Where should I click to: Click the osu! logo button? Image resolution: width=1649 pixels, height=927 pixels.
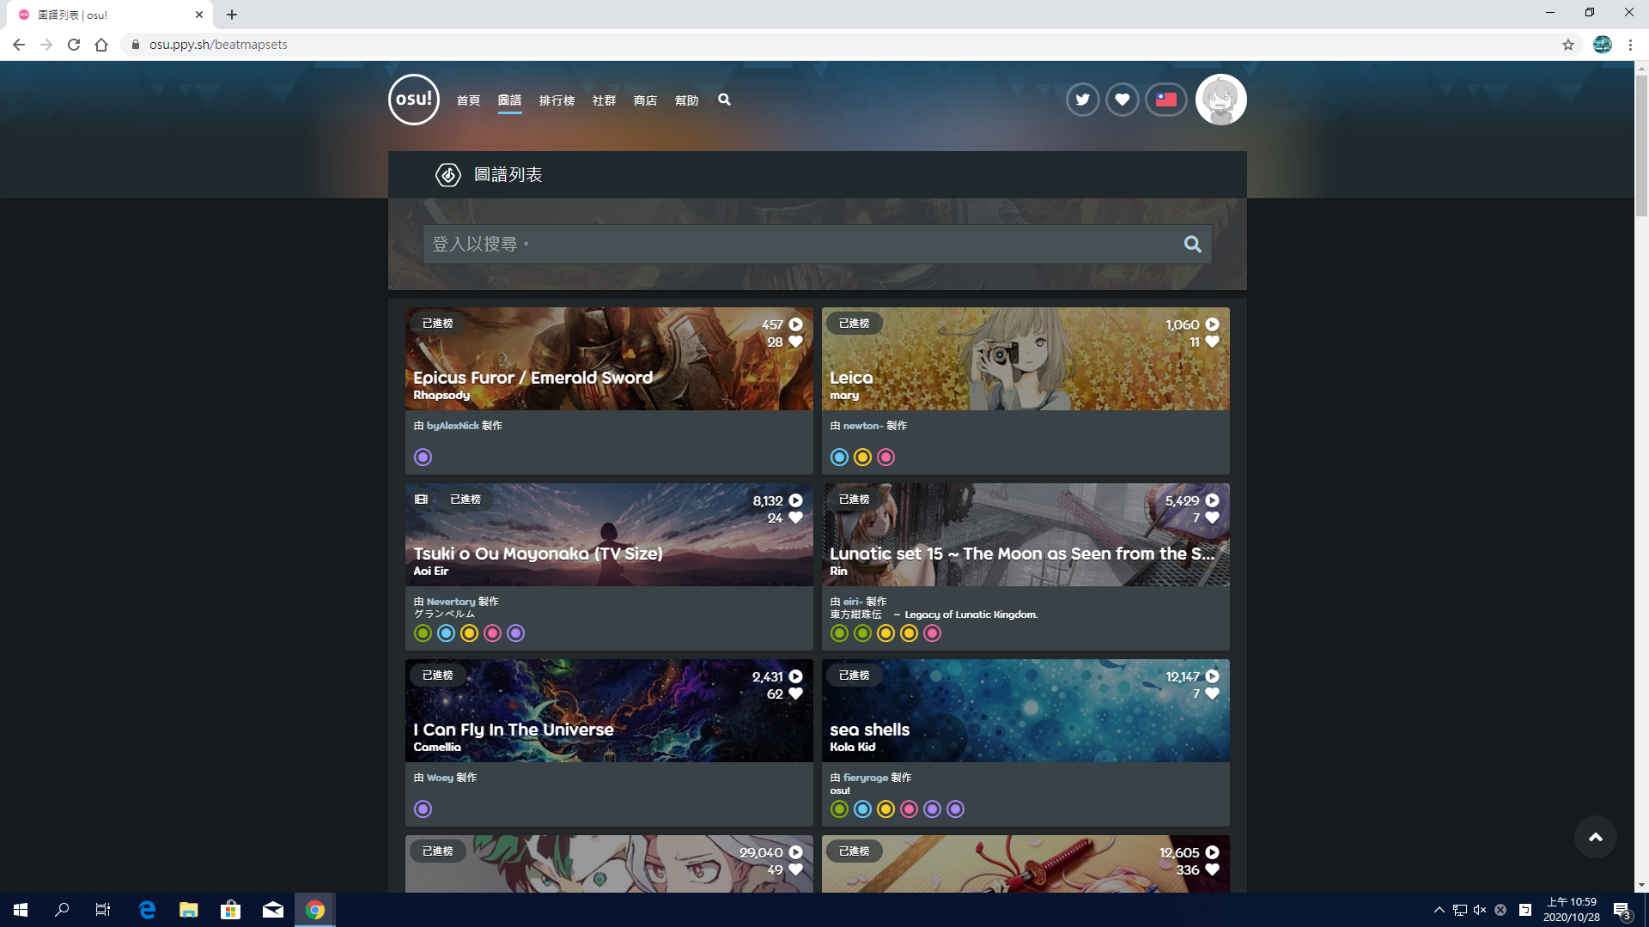413,100
